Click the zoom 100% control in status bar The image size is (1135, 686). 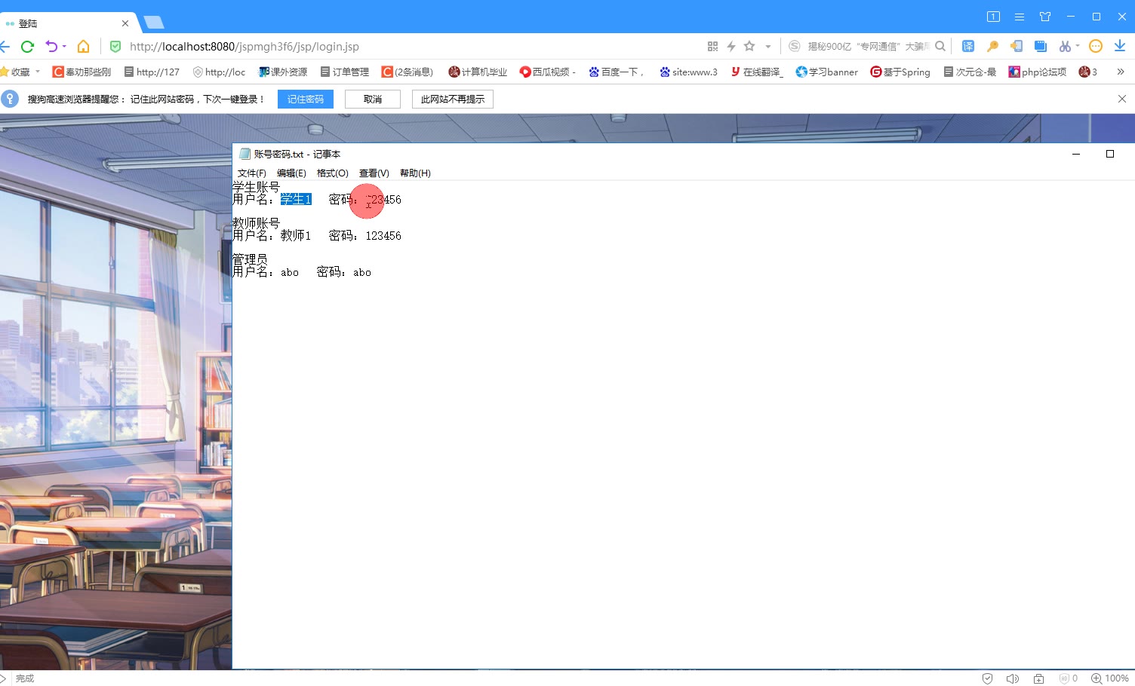tap(1110, 678)
